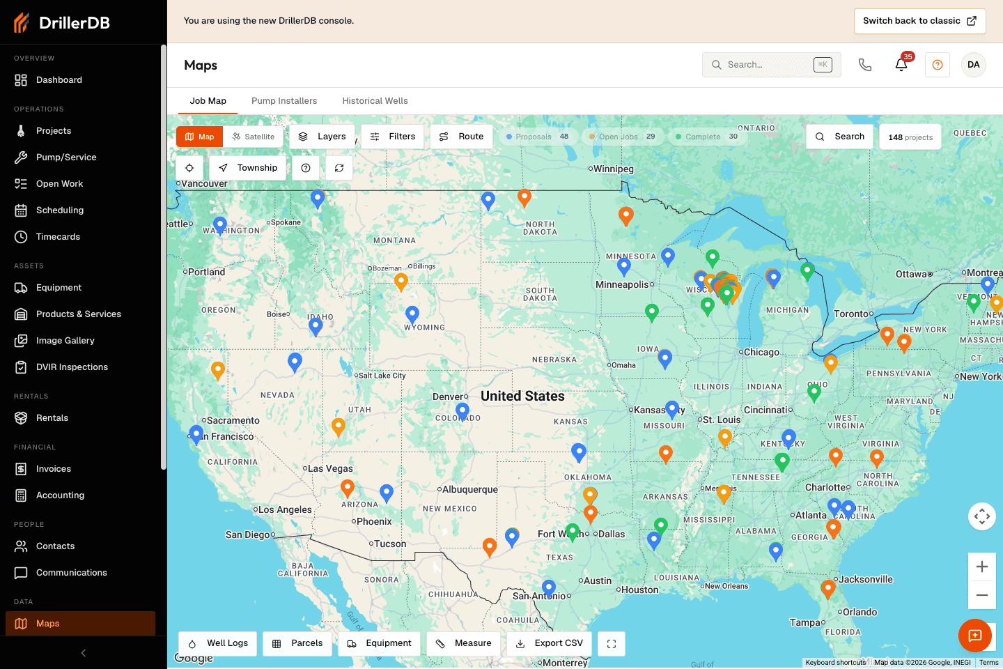Switch to the Job Map tab
1003x669 pixels.
[208, 101]
